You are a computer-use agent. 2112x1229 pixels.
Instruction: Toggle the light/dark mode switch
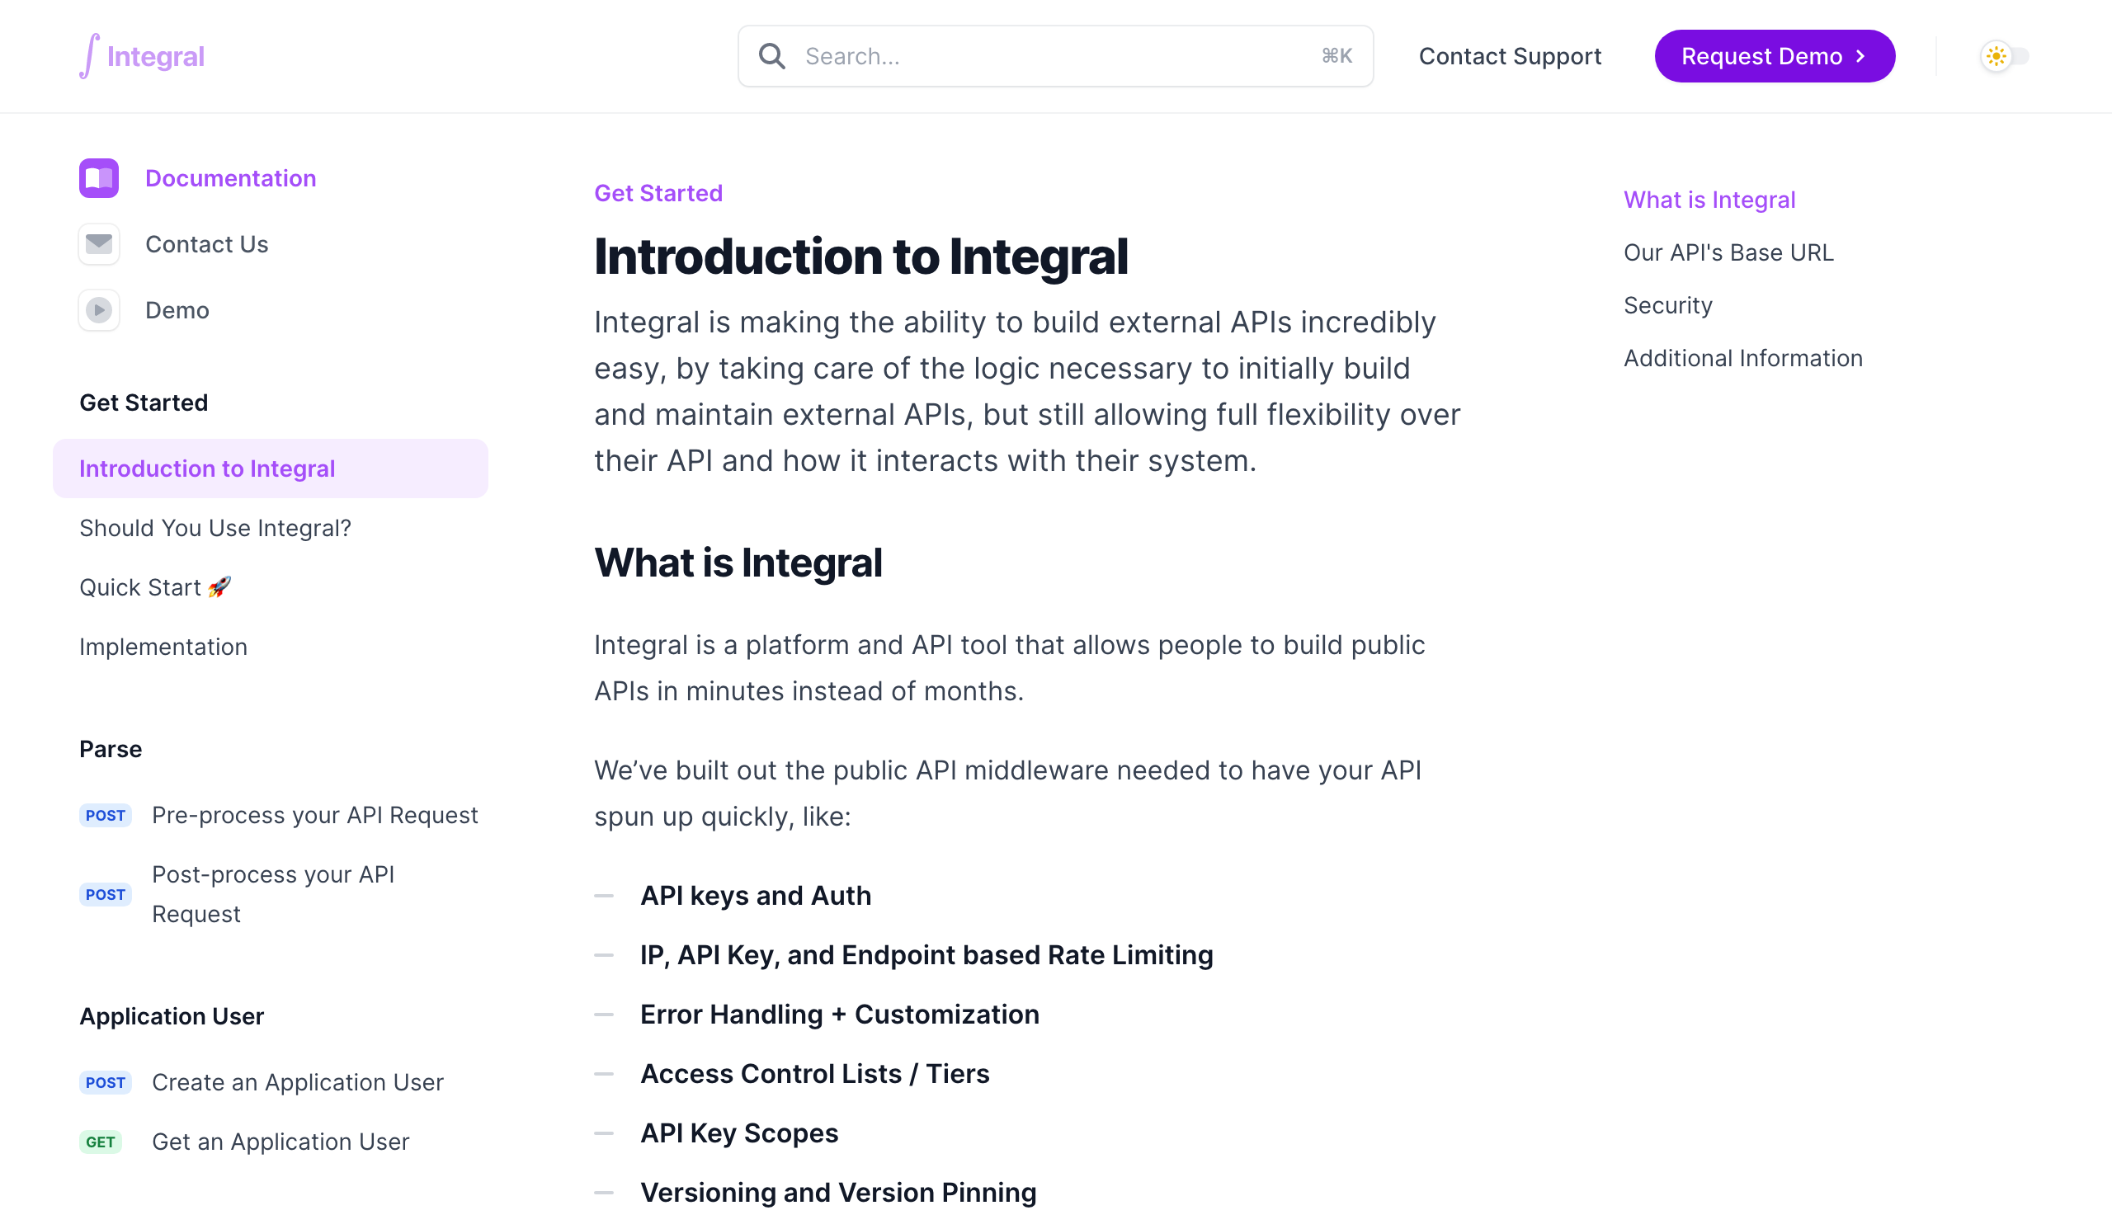tap(2004, 56)
